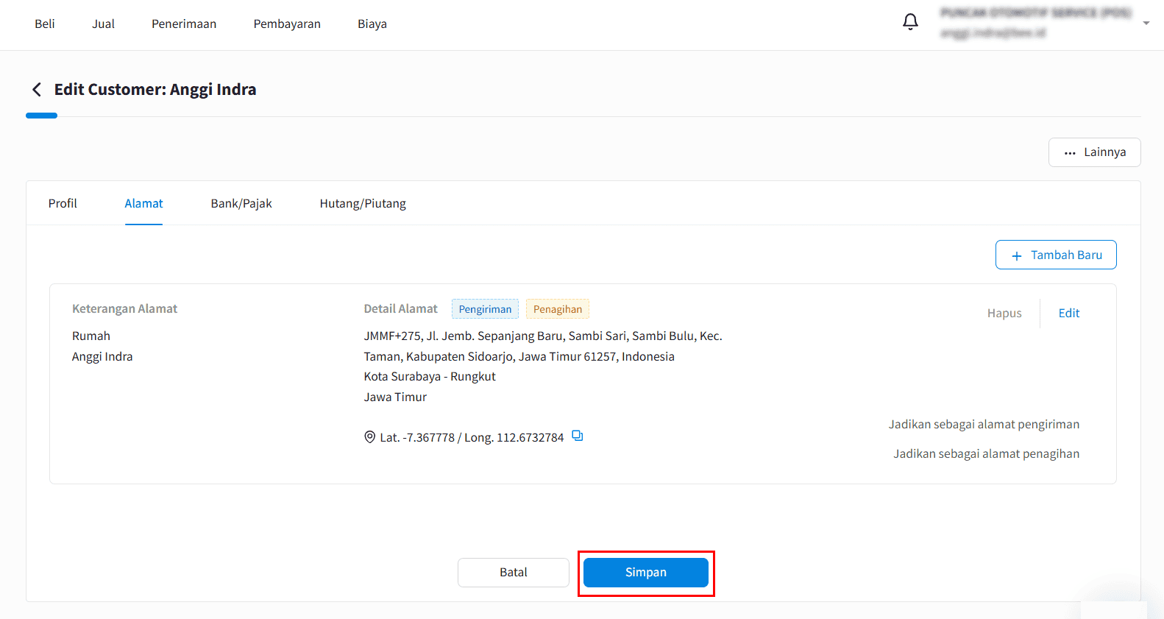1164x619 pixels.
Task: Click the map pin location icon
Action: pos(369,437)
